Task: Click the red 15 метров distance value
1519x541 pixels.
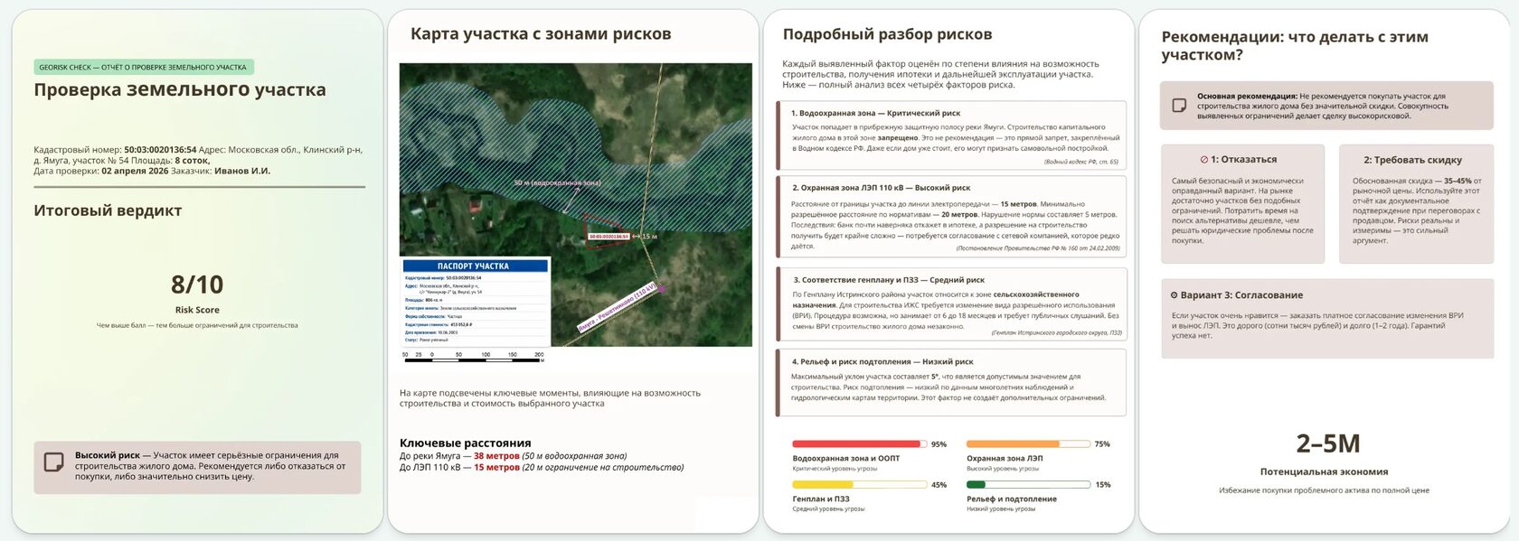Action: coord(496,467)
